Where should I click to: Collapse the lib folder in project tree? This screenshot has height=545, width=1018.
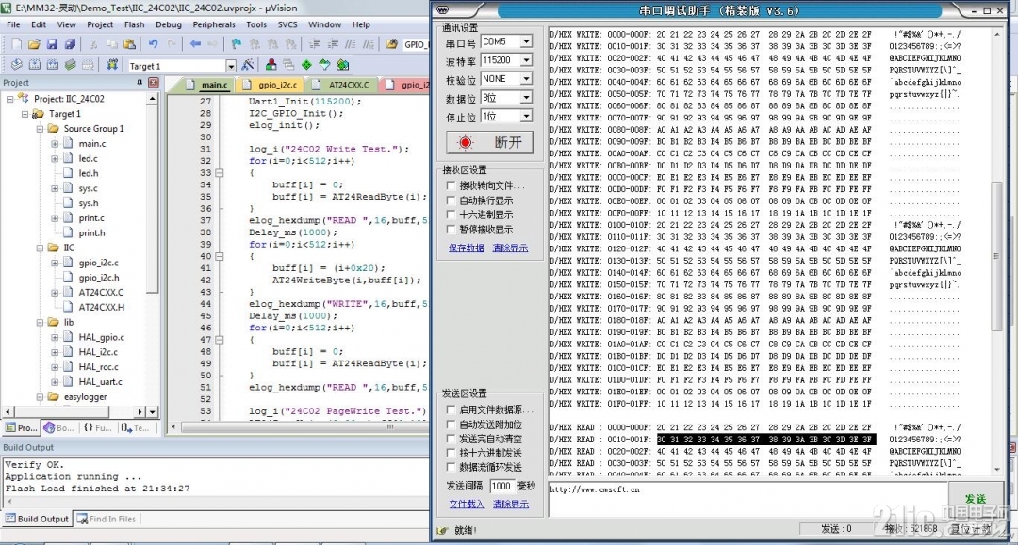coord(41,323)
